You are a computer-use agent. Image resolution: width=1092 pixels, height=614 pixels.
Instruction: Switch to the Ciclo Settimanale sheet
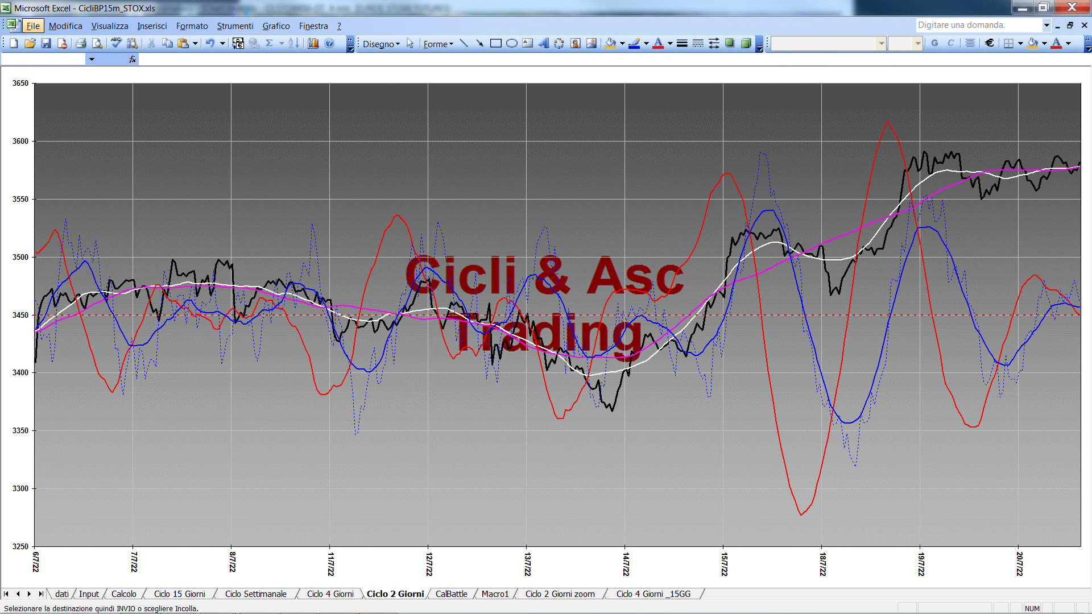[x=255, y=594]
